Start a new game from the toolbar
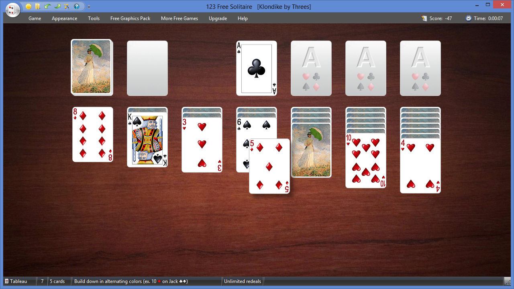The width and height of the screenshot is (514, 289). 29,6
